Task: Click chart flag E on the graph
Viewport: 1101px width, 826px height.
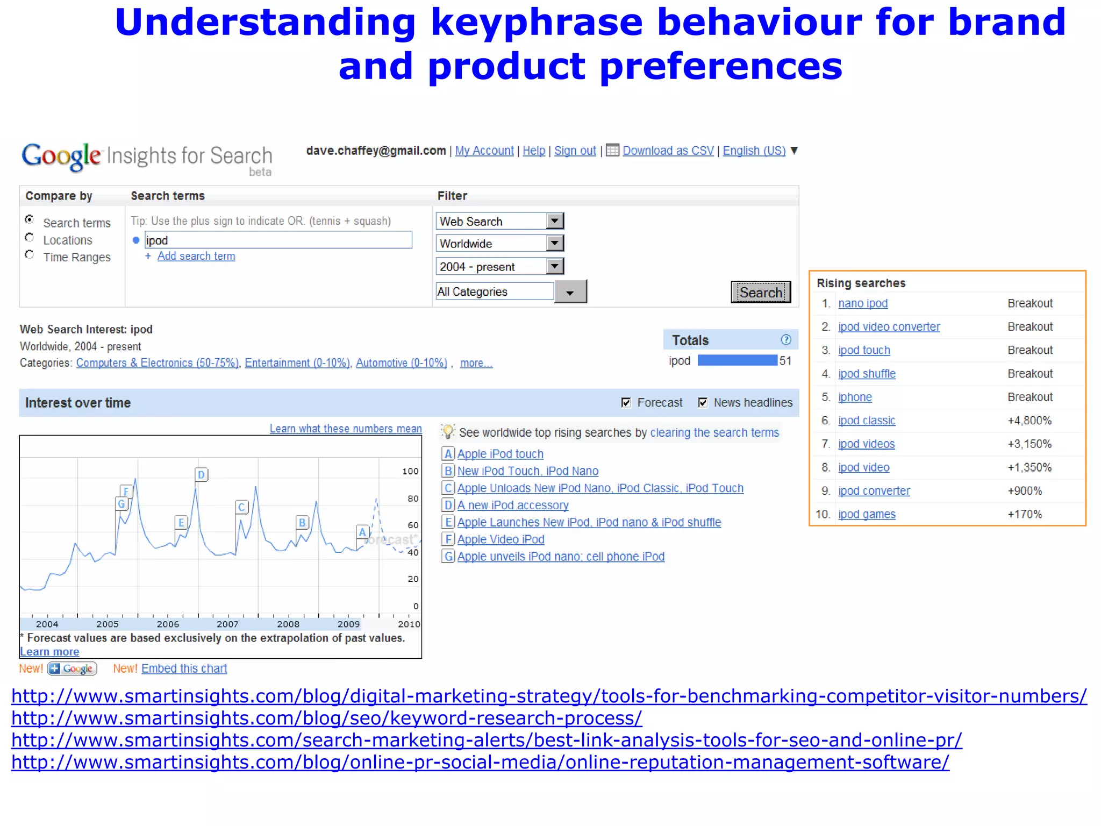Action: coord(182,523)
